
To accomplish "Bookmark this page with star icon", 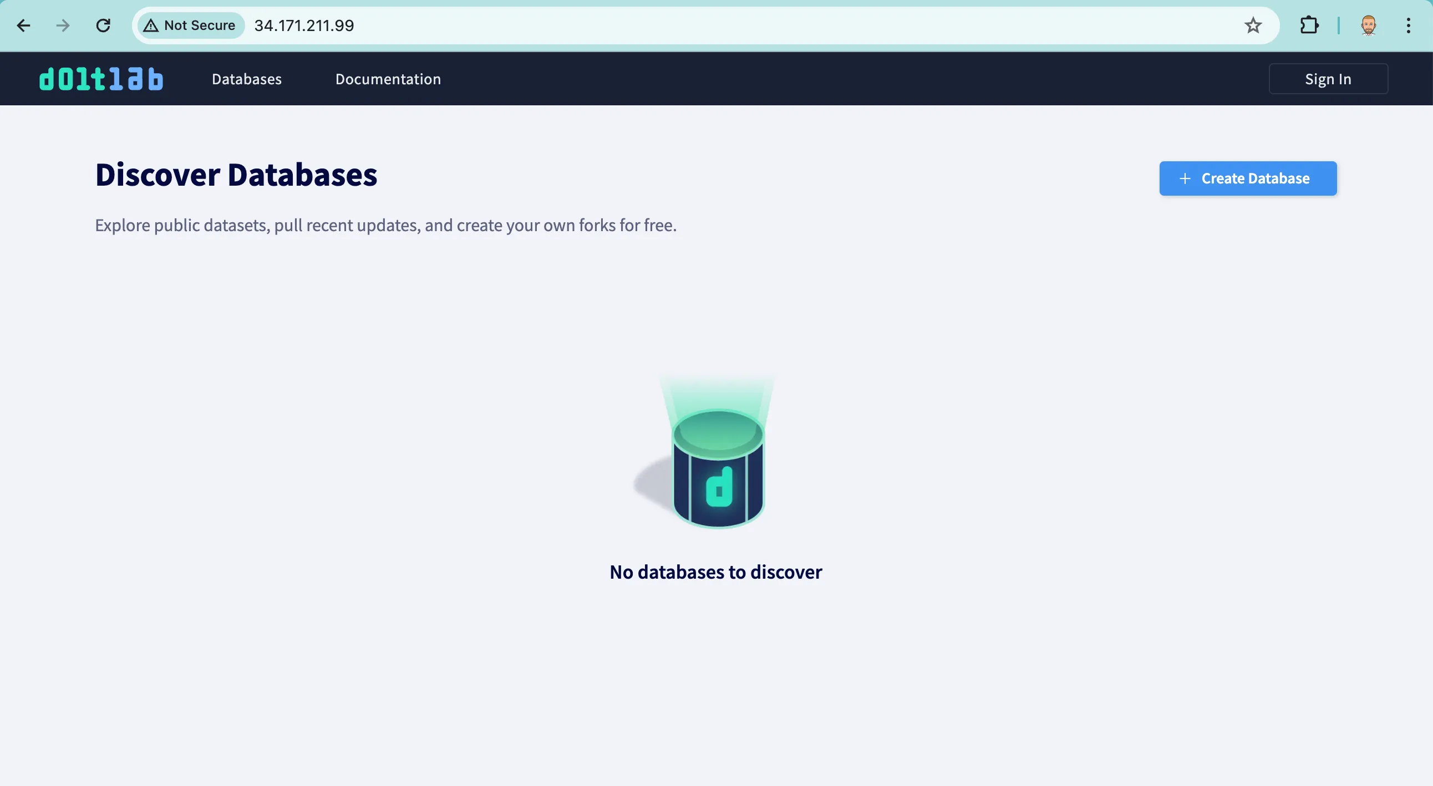I will tap(1253, 25).
